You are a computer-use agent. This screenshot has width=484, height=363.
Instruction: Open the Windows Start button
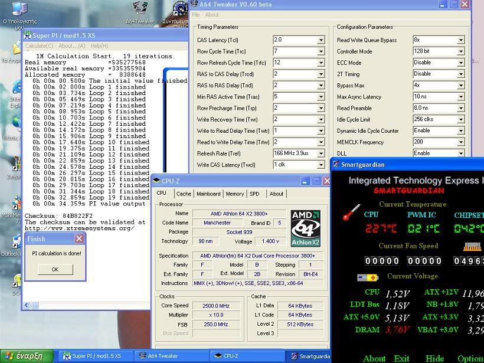tap(27, 356)
